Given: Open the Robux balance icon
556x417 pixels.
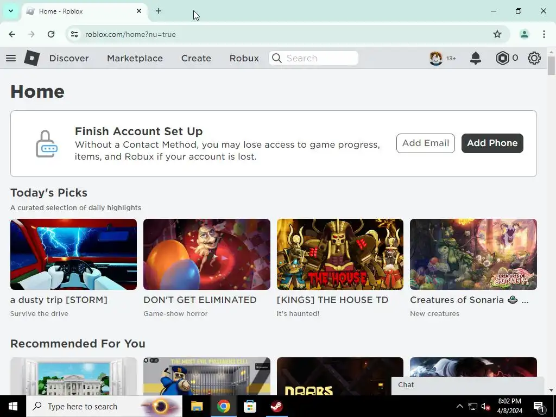Looking at the screenshot, I should [502, 58].
